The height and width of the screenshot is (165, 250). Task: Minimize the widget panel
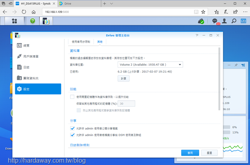pyautogui.click(x=229, y=65)
